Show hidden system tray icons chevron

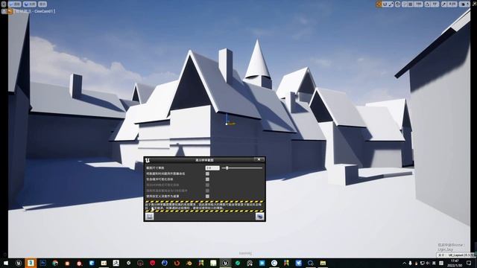[x=404, y=263]
